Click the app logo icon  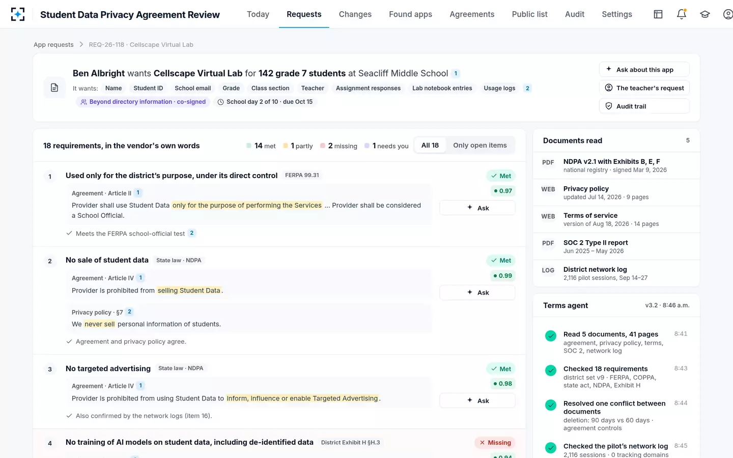pos(18,14)
